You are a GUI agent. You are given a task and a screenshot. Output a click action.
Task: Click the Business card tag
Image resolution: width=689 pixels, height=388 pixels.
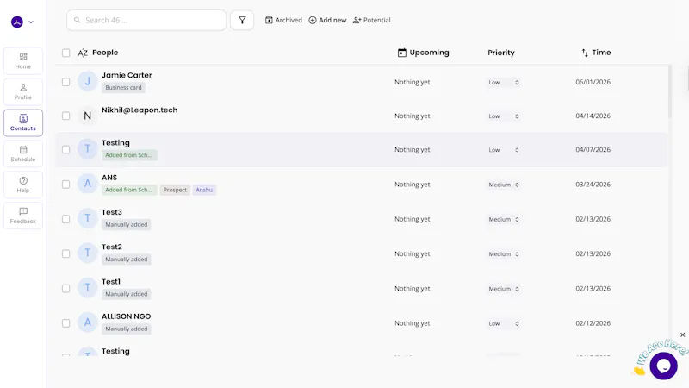(123, 88)
